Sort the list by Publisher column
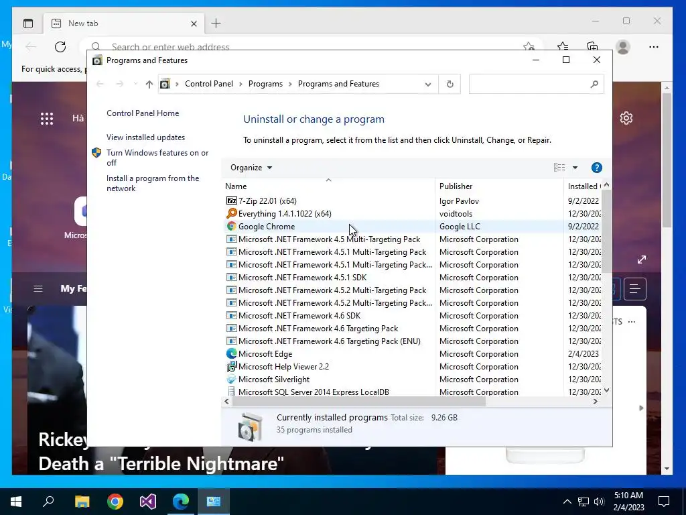Viewport: 686px width, 515px height. [500, 186]
